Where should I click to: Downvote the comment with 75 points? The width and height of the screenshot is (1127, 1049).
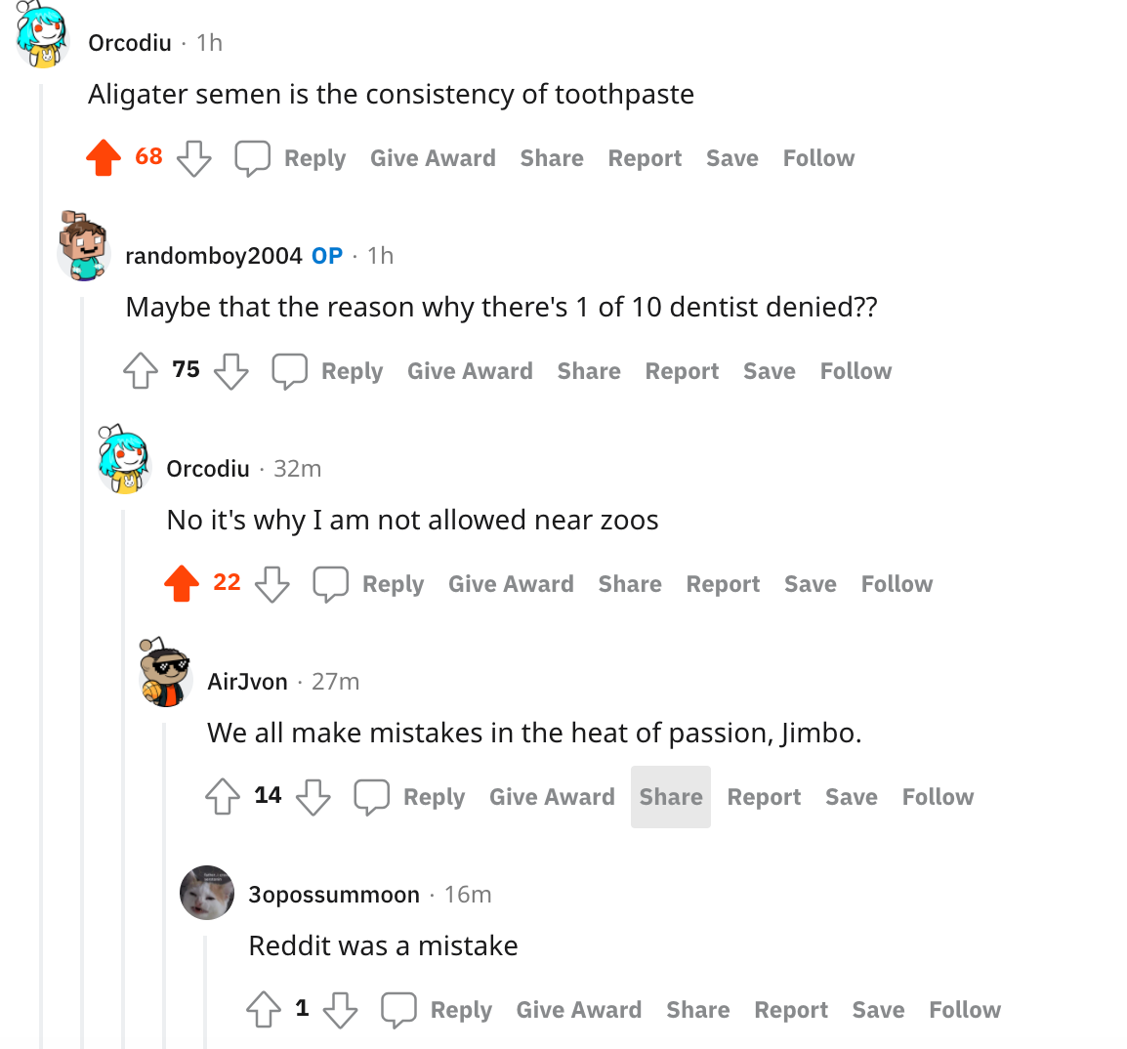[x=231, y=370]
